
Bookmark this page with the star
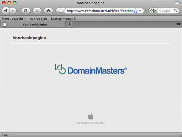[135, 11]
